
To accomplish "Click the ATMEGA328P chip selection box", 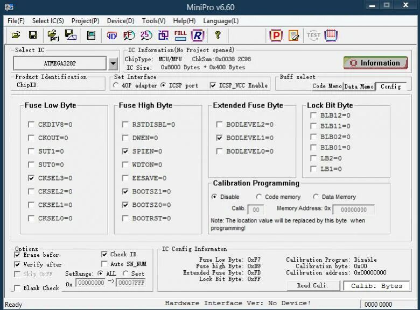I will [60, 63].
